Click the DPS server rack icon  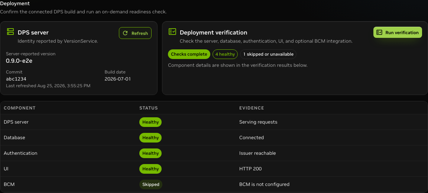click(10, 32)
